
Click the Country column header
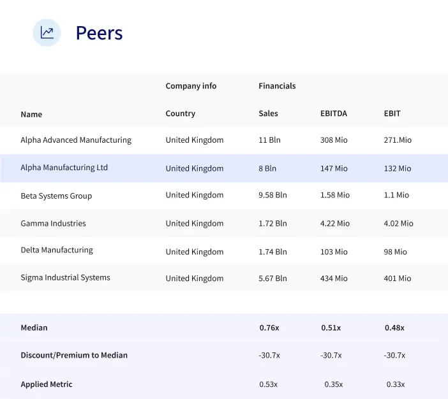[181, 113]
